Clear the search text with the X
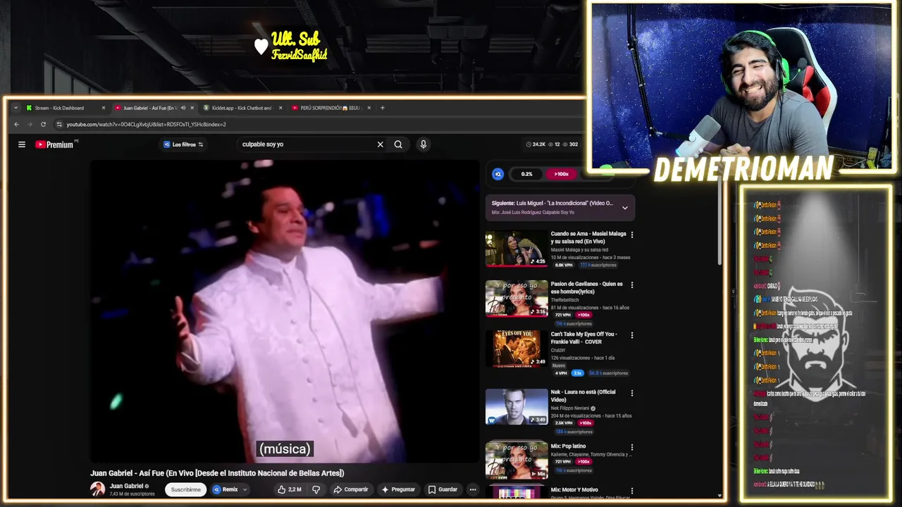The image size is (902, 507). (380, 144)
